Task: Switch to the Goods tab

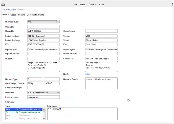Action: click(13, 15)
